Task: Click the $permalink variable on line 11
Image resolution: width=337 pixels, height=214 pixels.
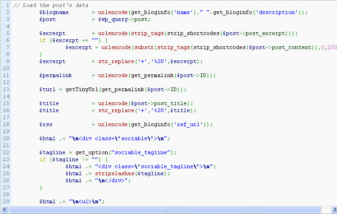Action: point(55,76)
